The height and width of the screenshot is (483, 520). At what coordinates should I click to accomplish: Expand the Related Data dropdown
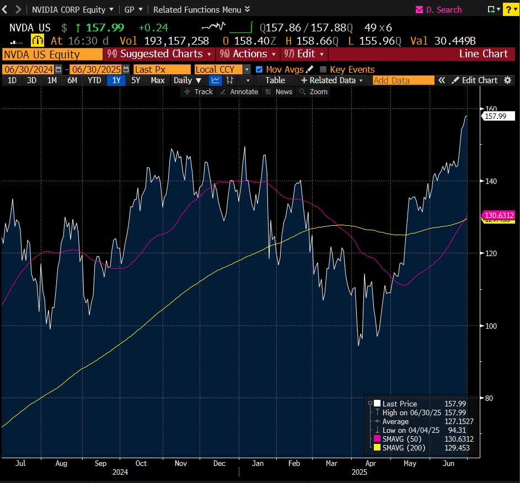(x=331, y=80)
